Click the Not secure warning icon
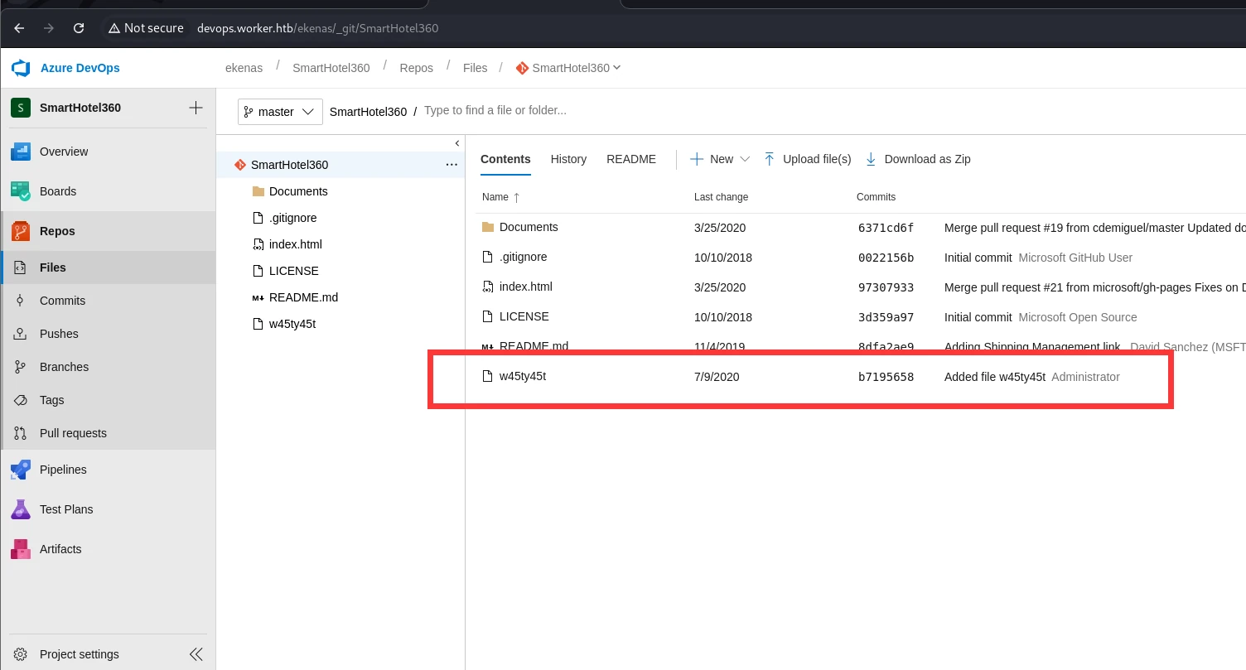The image size is (1246, 670). [114, 28]
